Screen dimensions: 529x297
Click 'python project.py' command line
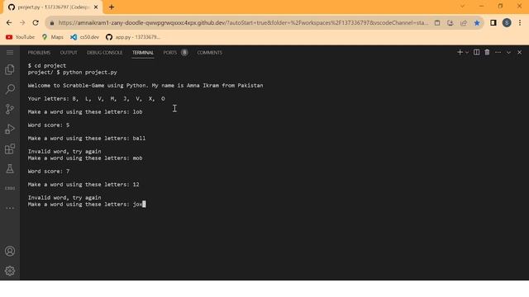point(90,73)
